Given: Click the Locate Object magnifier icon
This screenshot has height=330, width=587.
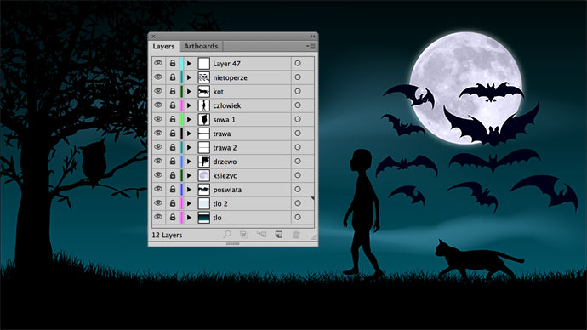Looking at the screenshot, I should 227,235.
